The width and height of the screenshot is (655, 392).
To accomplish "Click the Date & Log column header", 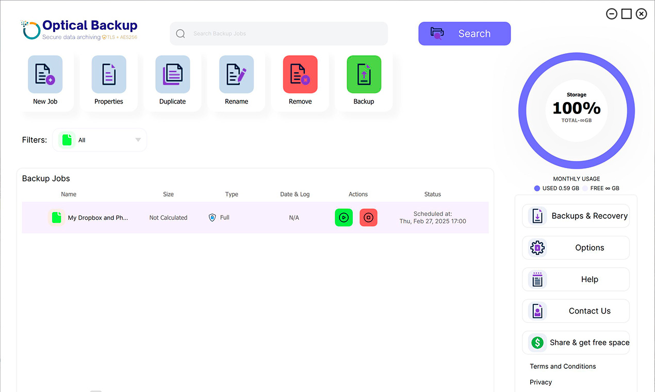I will [x=295, y=194].
